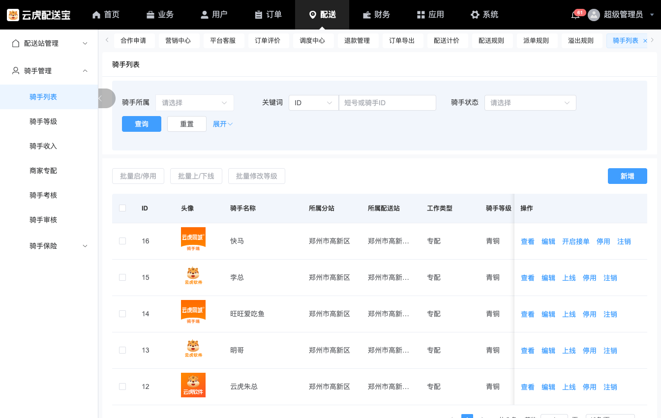
Task: Open the 财务 top menu
Action: pyautogui.click(x=376, y=15)
